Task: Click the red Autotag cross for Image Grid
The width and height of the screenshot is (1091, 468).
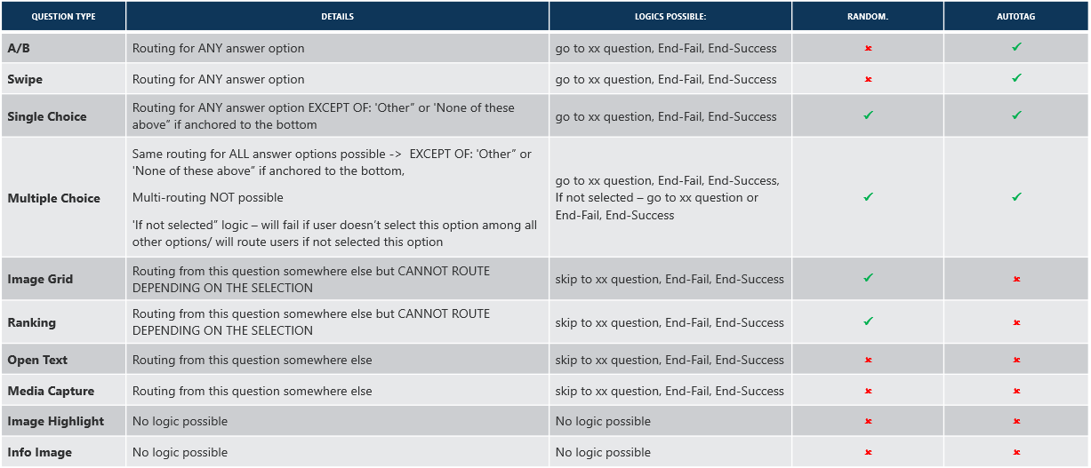Action: [1016, 279]
